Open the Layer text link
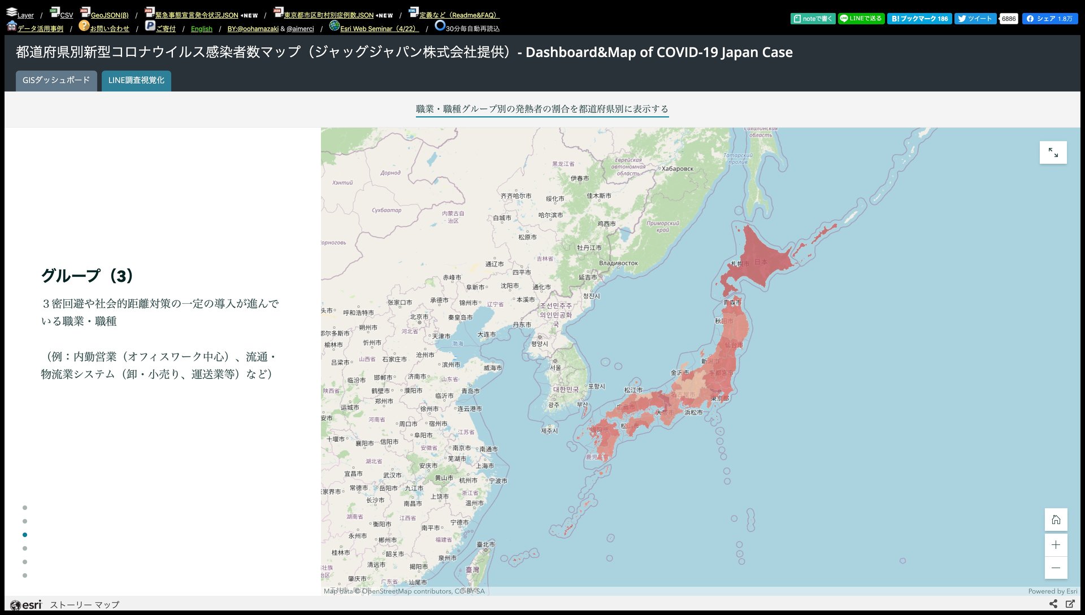Image resolution: width=1085 pixels, height=615 pixels. pyautogui.click(x=25, y=15)
